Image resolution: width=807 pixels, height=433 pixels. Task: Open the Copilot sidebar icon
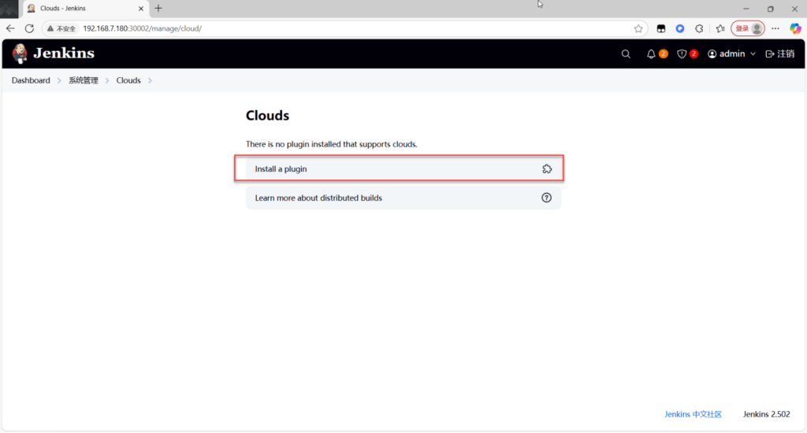(795, 28)
